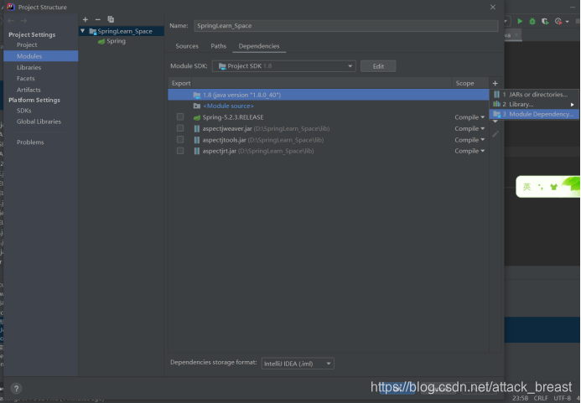Click the Scope column header
This screenshot has height=403, width=581.
point(464,83)
